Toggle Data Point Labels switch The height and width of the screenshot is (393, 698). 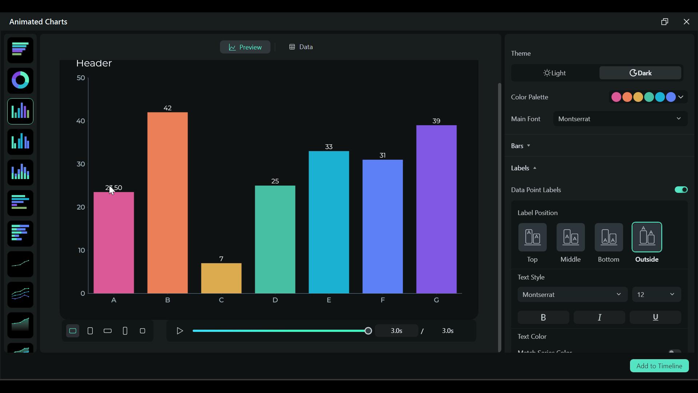[x=681, y=190]
